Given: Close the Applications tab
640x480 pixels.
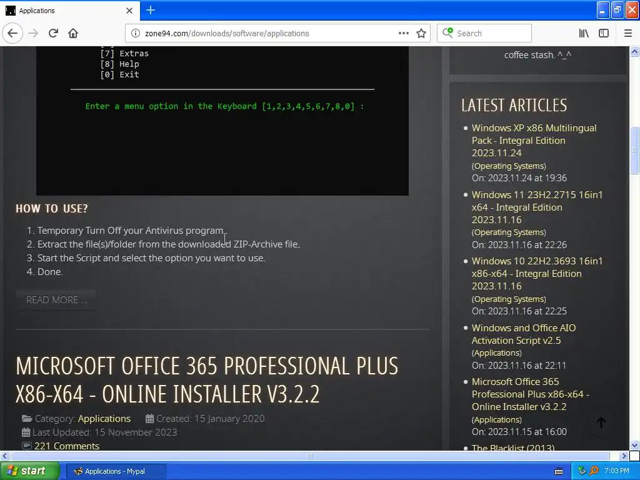Looking at the screenshot, I should click(129, 10).
